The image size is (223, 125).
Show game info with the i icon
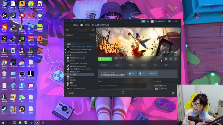tap(171, 59)
